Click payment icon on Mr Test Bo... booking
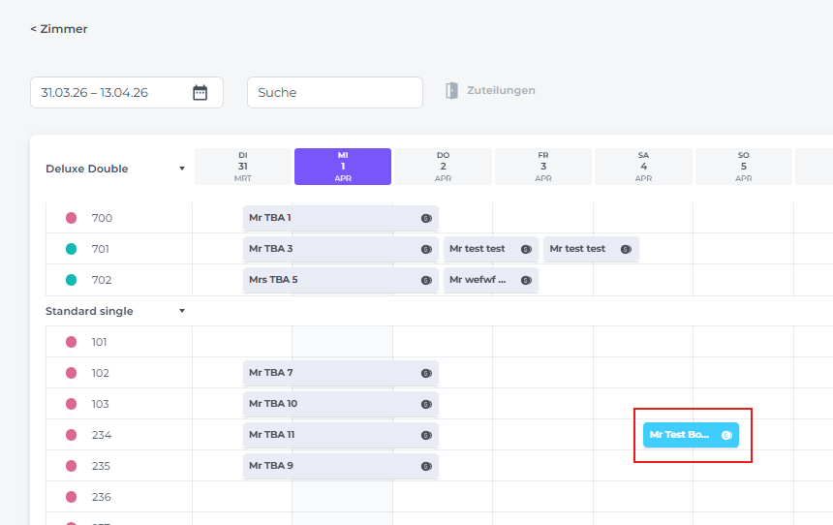Screen dimensions: 833x525 [x=726, y=435]
